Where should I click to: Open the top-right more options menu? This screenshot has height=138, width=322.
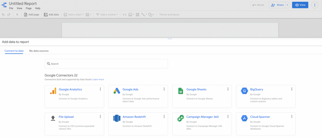315,5
